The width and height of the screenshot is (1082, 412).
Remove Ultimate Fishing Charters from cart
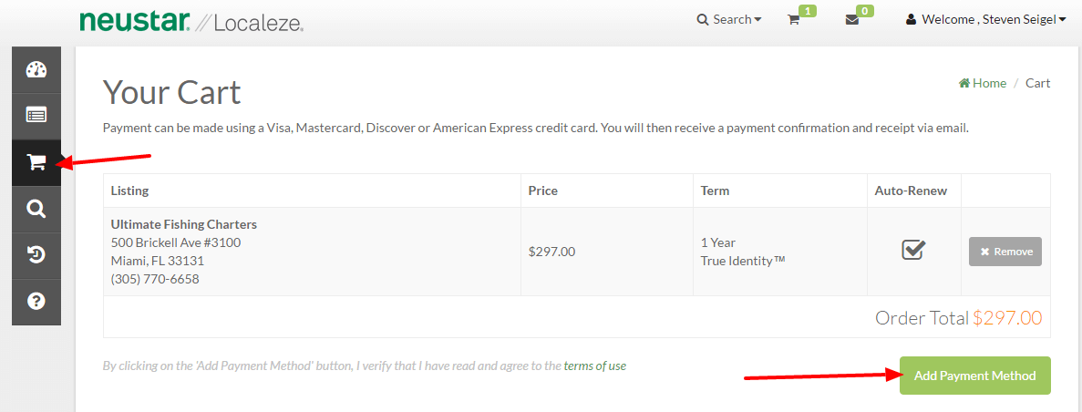tap(1005, 252)
